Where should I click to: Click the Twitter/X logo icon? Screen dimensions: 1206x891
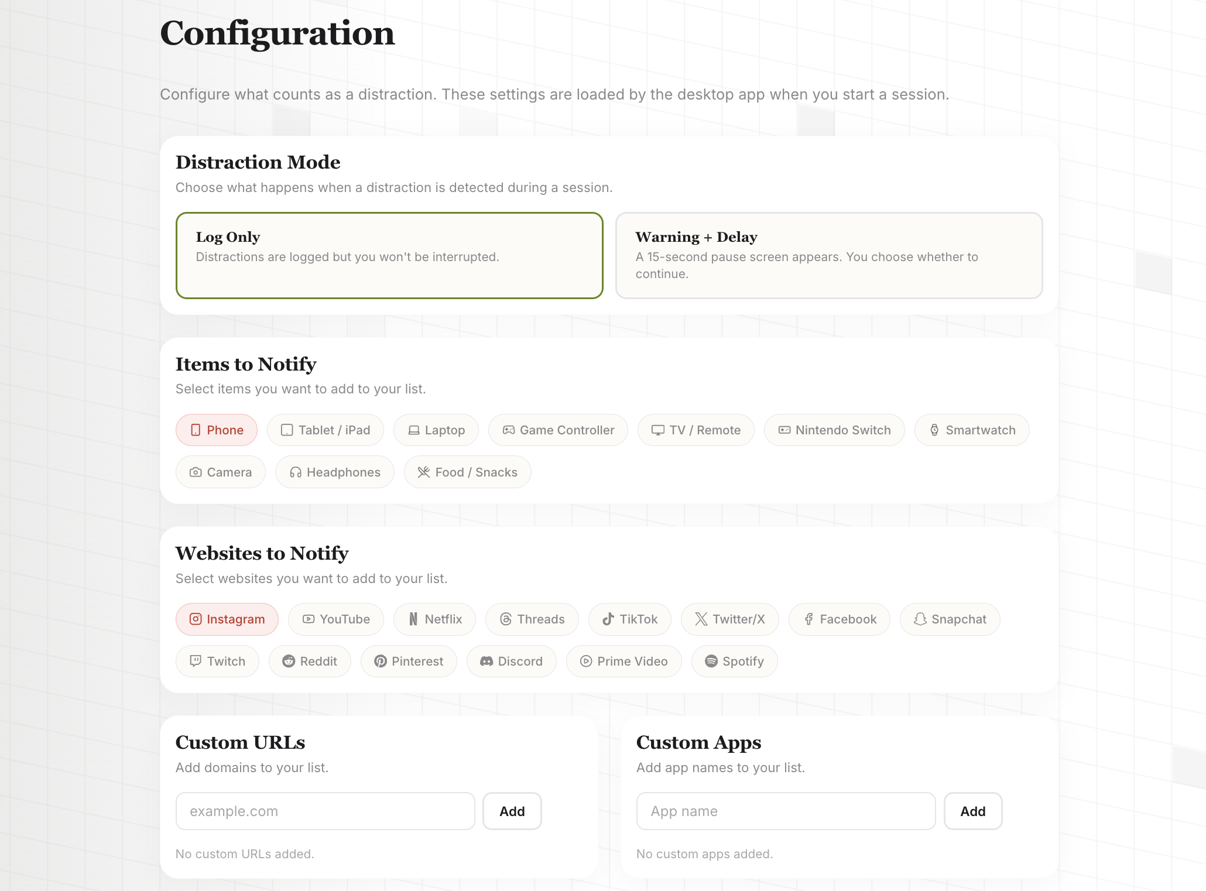click(701, 619)
